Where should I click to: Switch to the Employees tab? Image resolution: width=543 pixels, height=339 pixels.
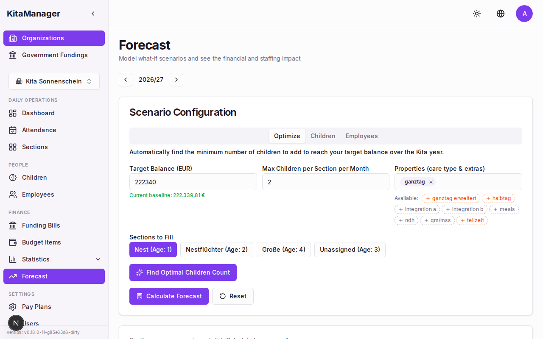361,136
